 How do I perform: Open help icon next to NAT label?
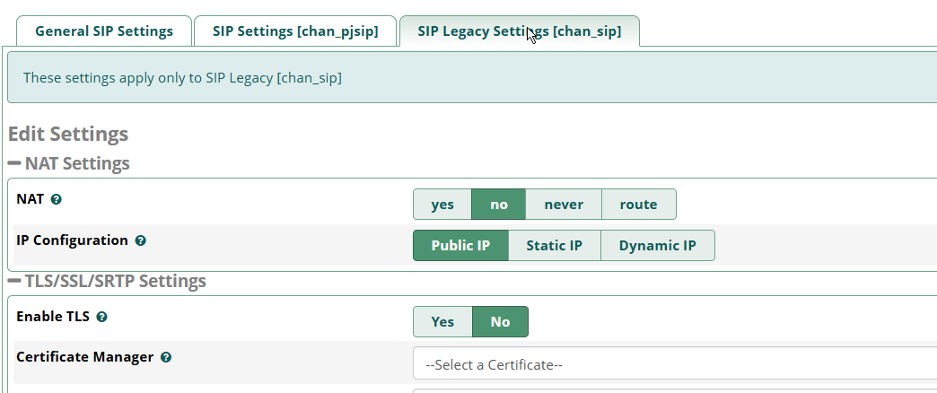point(57,199)
